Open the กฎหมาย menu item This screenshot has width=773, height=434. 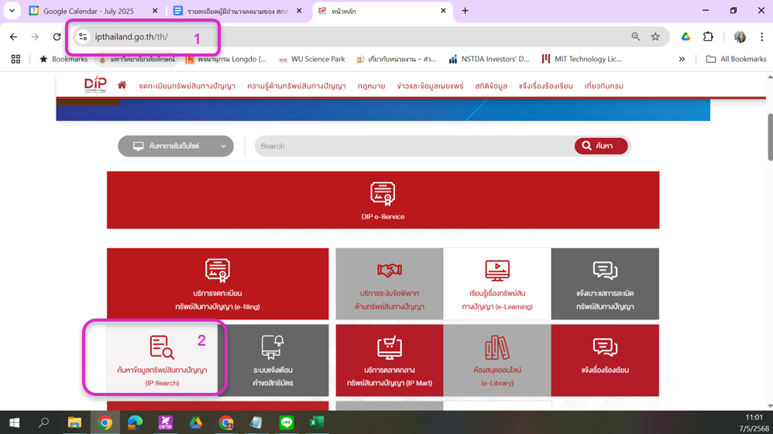click(371, 86)
